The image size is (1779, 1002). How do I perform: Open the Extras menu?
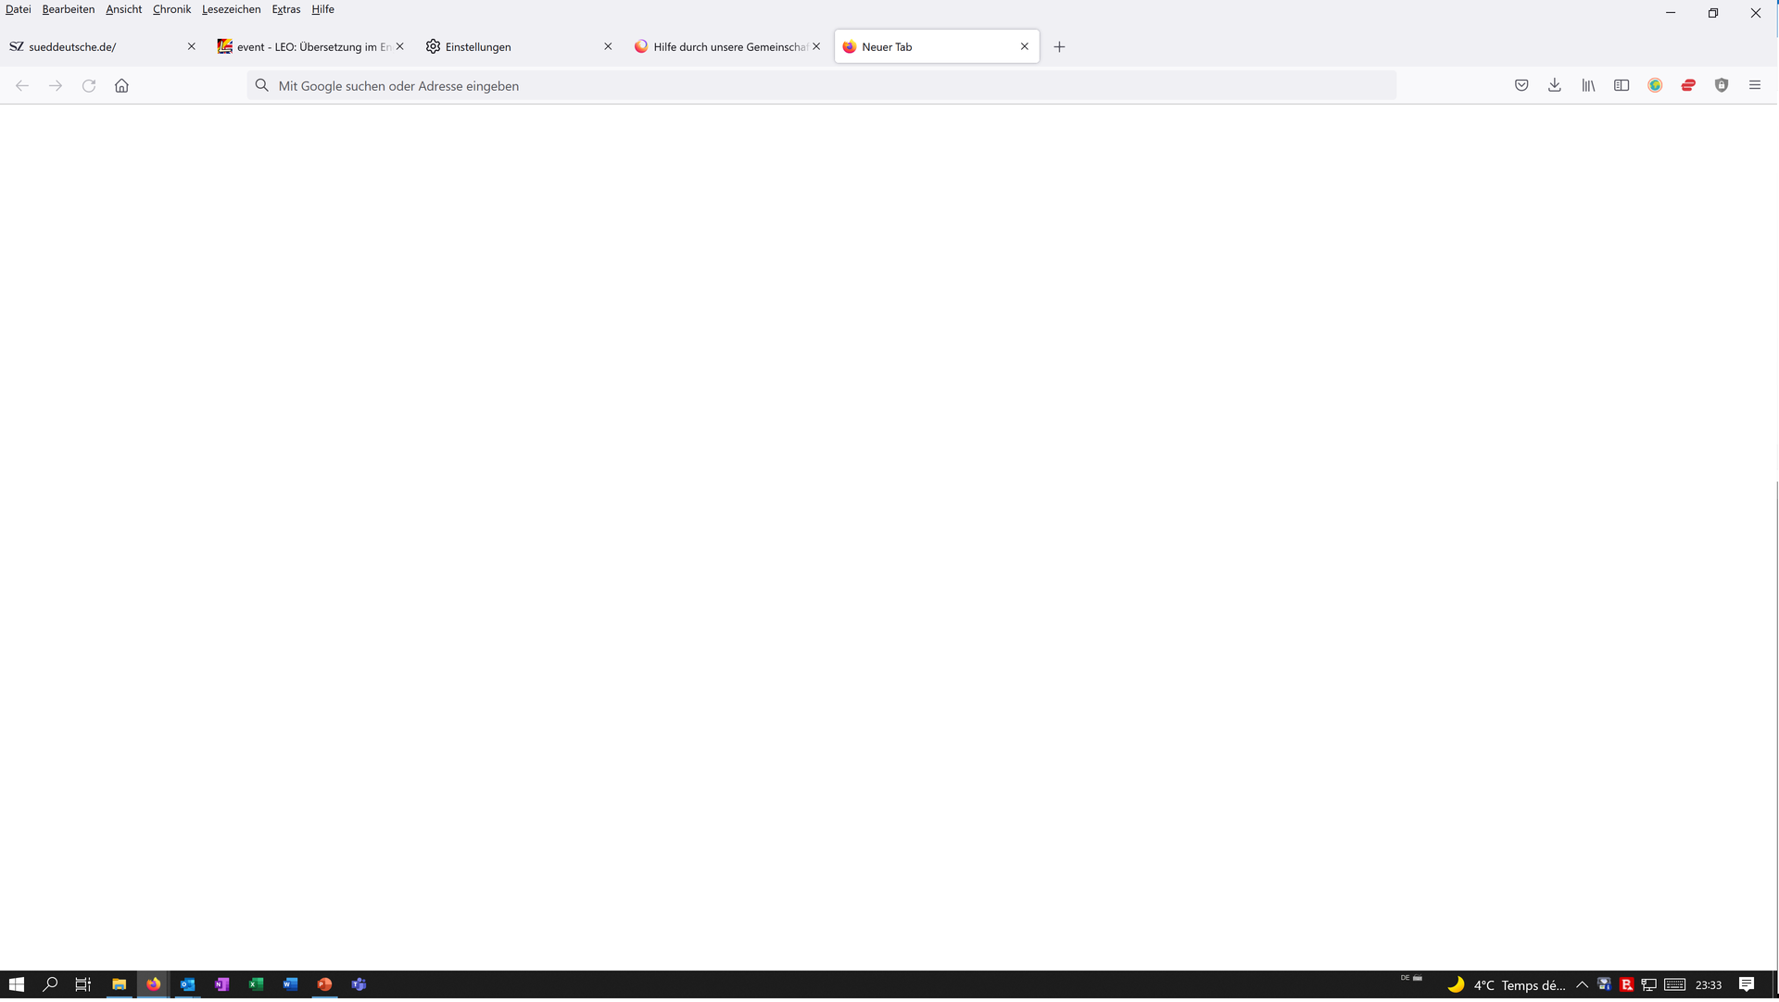pos(285,9)
